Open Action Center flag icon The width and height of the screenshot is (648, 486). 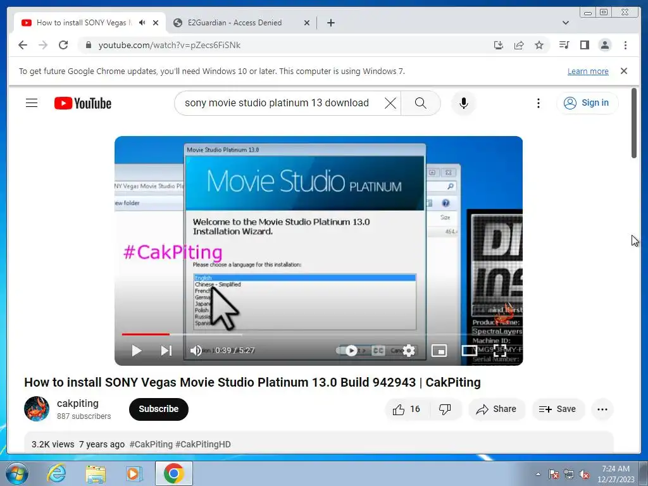(x=554, y=474)
